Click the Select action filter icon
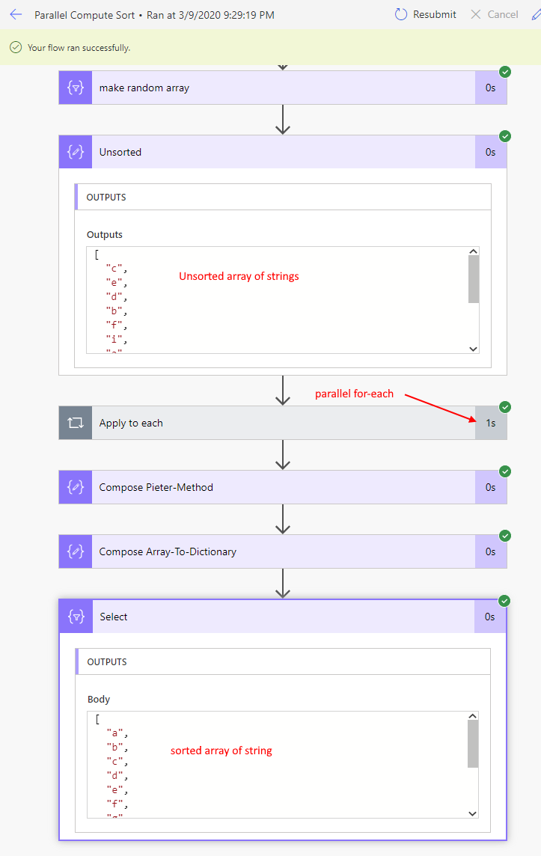The image size is (541, 856). (76, 617)
